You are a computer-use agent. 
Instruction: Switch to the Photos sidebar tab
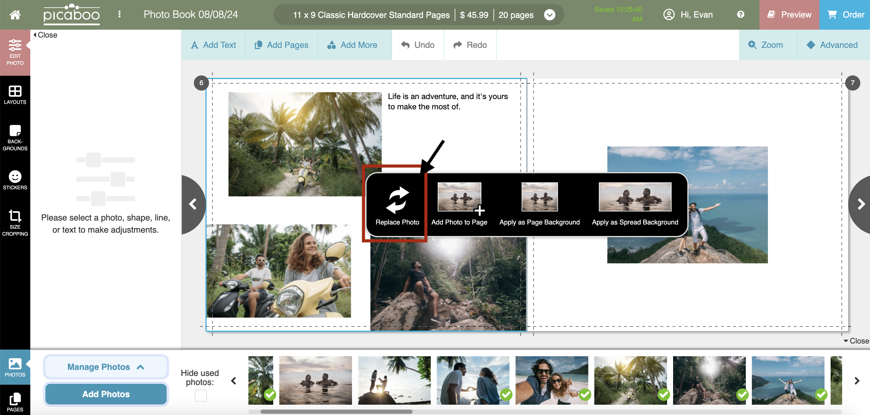point(15,367)
